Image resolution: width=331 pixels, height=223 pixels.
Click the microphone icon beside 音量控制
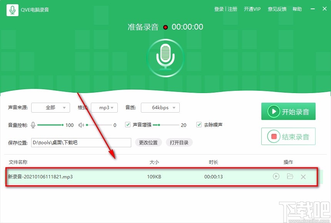(33, 125)
